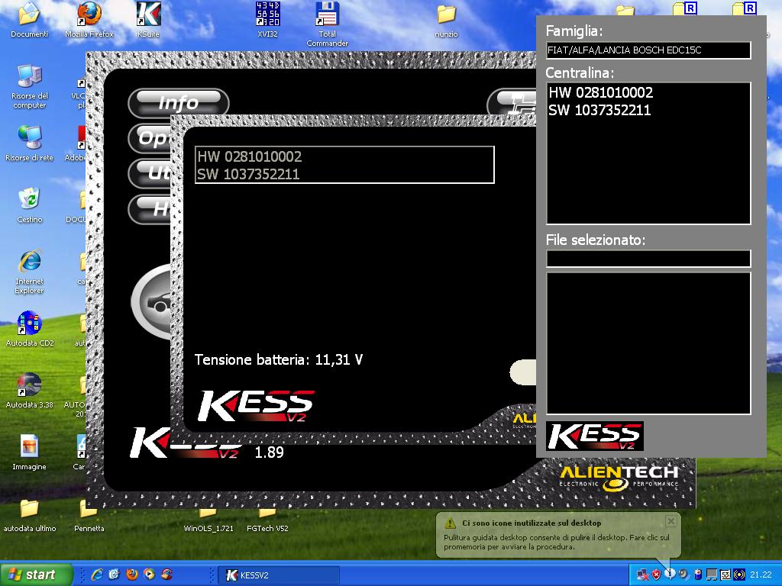
Task: Launch Total Commander desktop icon
Action: click(x=327, y=24)
